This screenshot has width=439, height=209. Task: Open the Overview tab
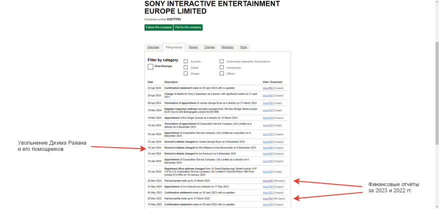(x=153, y=47)
